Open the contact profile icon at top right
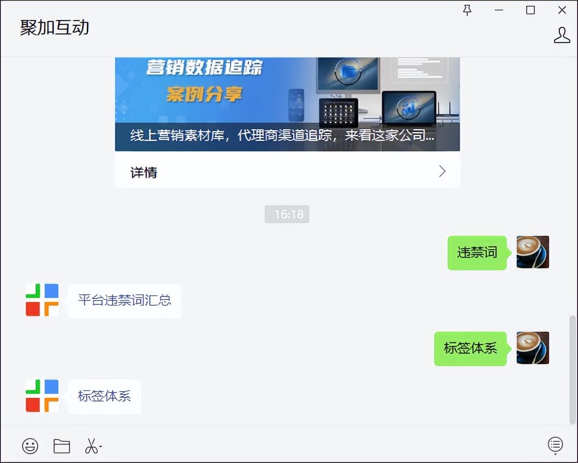The image size is (578, 463). click(562, 35)
